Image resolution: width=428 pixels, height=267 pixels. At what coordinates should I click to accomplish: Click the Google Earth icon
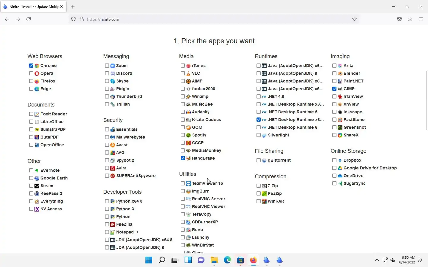[x=37, y=178]
